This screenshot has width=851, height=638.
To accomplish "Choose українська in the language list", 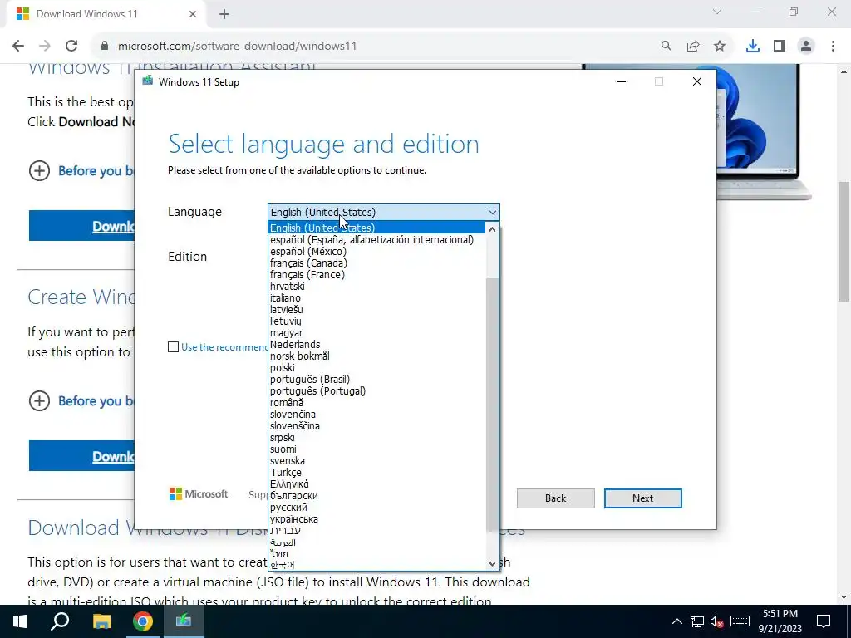I will (376, 519).
